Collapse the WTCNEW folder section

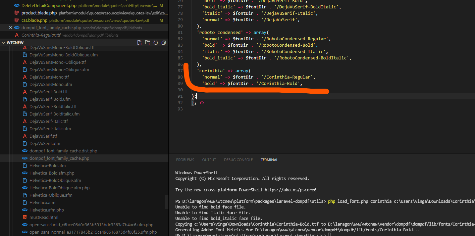tap(4, 43)
